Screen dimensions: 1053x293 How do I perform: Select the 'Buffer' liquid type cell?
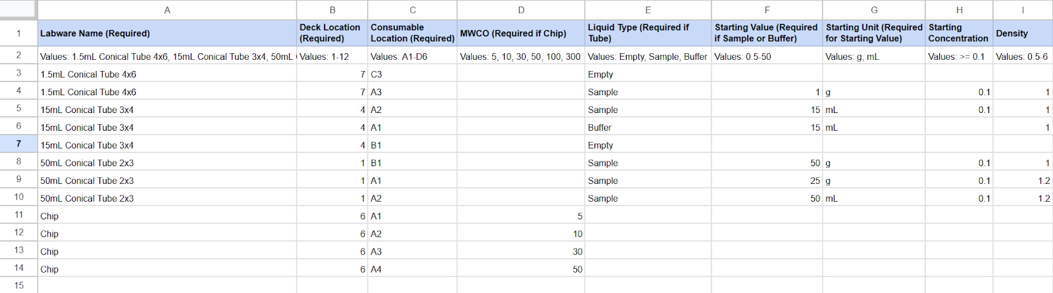tap(648, 127)
